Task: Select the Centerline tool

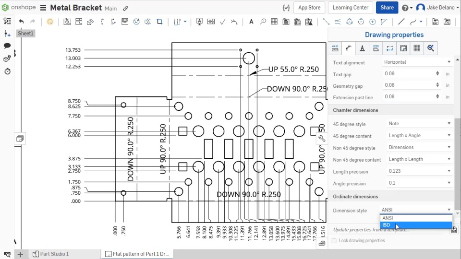Action: pyautogui.click(x=338, y=22)
